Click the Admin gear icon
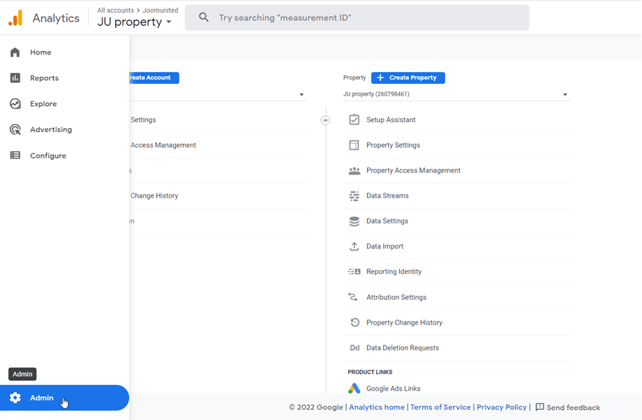Image resolution: width=642 pixels, height=420 pixels. pyautogui.click(x=15, y=398)
